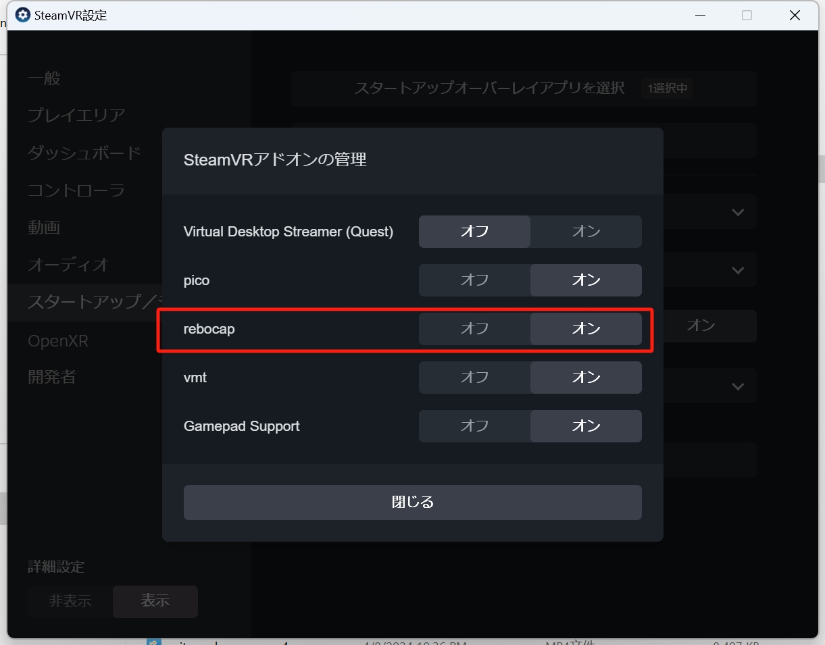Open コントローラ settings tab
Screen dimensions: 825x645
(x=76, y=191)
